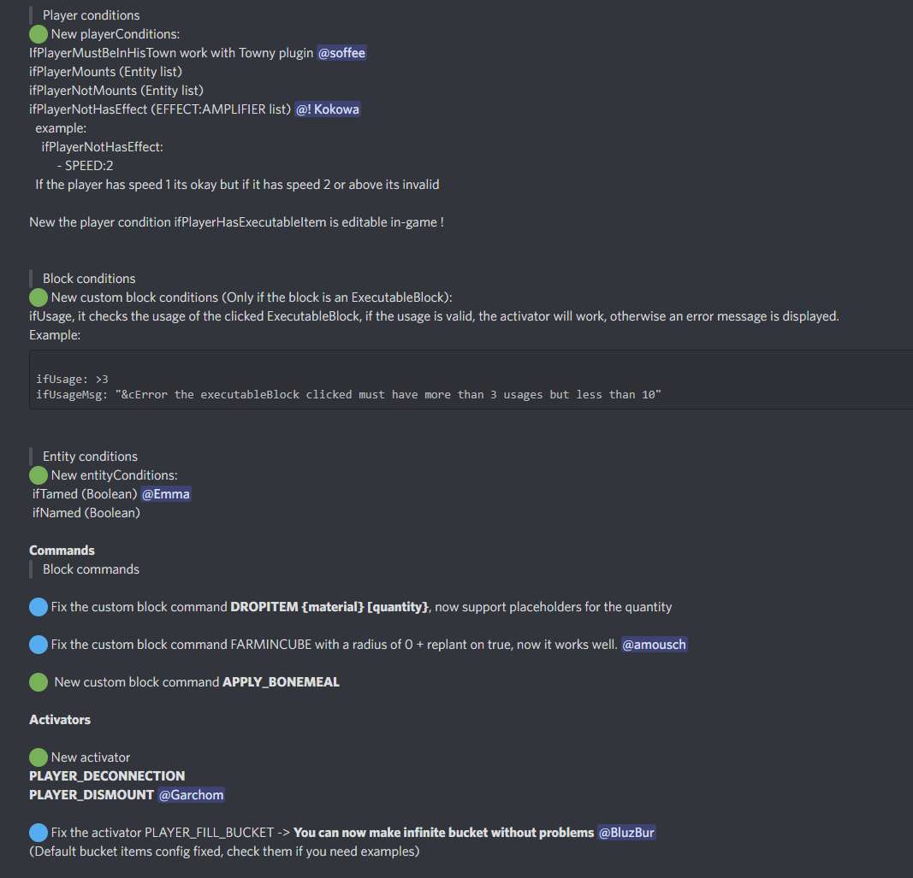Open the @soffee user mention
This screenshot has height=878, width=913.
[342, 53]
